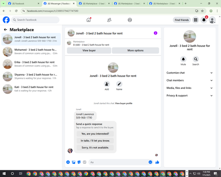Search in conversation magnifier icon

tap(196, 59)
